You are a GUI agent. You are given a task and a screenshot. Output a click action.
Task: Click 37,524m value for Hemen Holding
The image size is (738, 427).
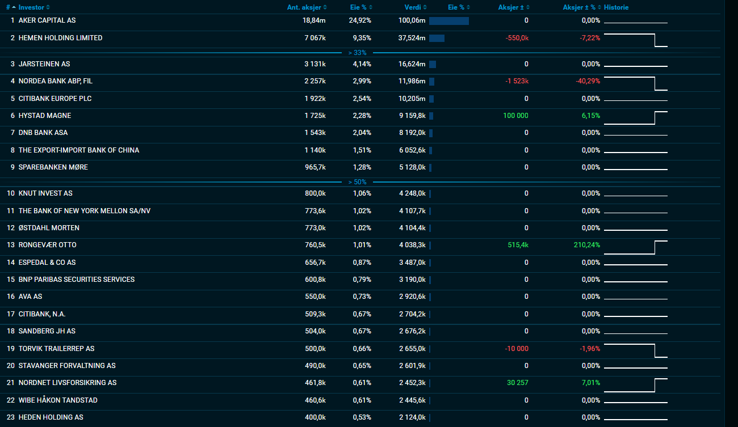[412, 38]
